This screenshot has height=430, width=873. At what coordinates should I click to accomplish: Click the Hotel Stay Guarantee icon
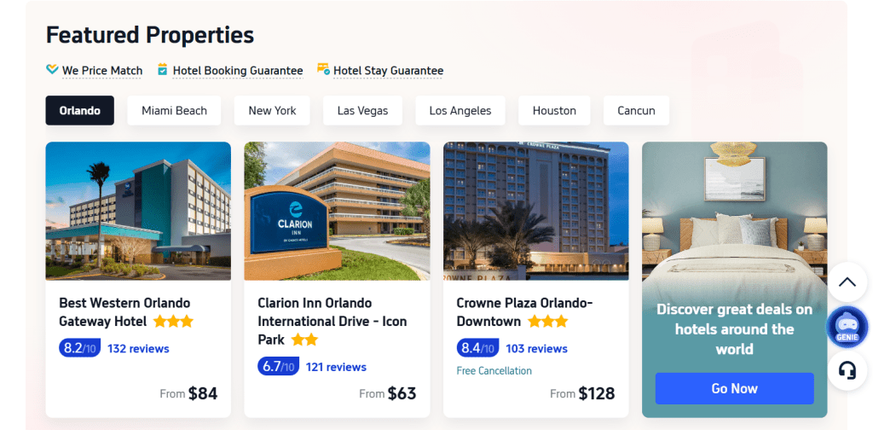pos(323,70)
